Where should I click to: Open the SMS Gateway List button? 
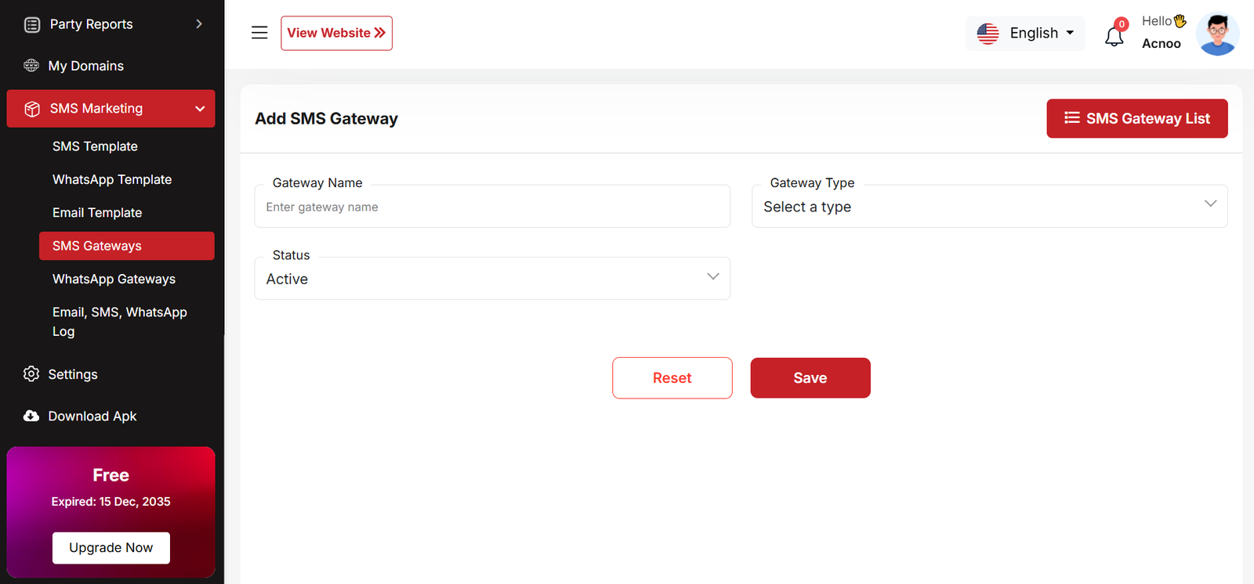(1136, 119)
